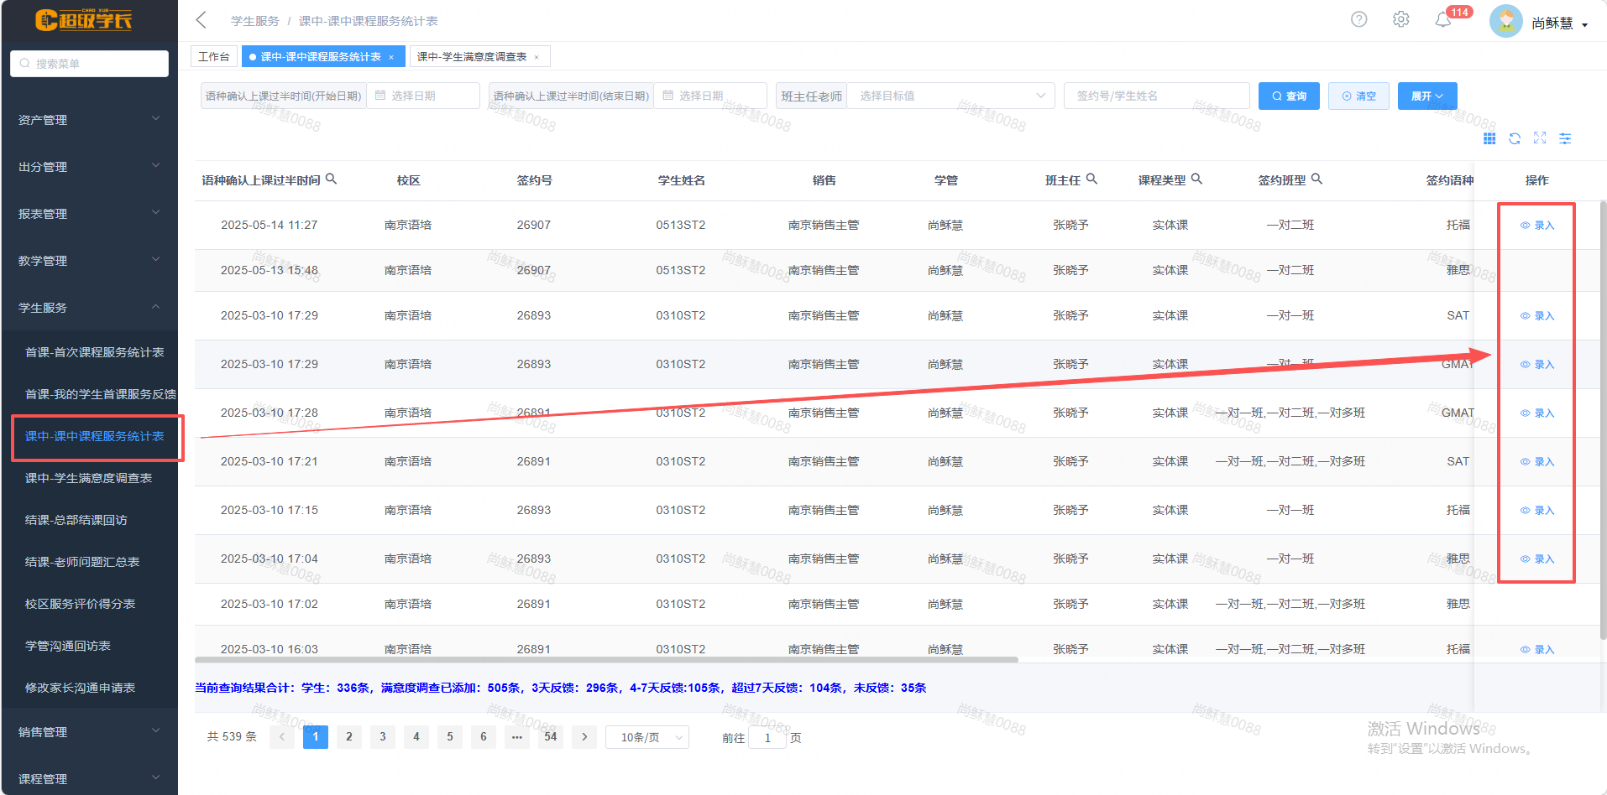This screenshot has height=795, width=1607.
Task: Click the 展开 button to expand filters
Action: click(1426, 96)
